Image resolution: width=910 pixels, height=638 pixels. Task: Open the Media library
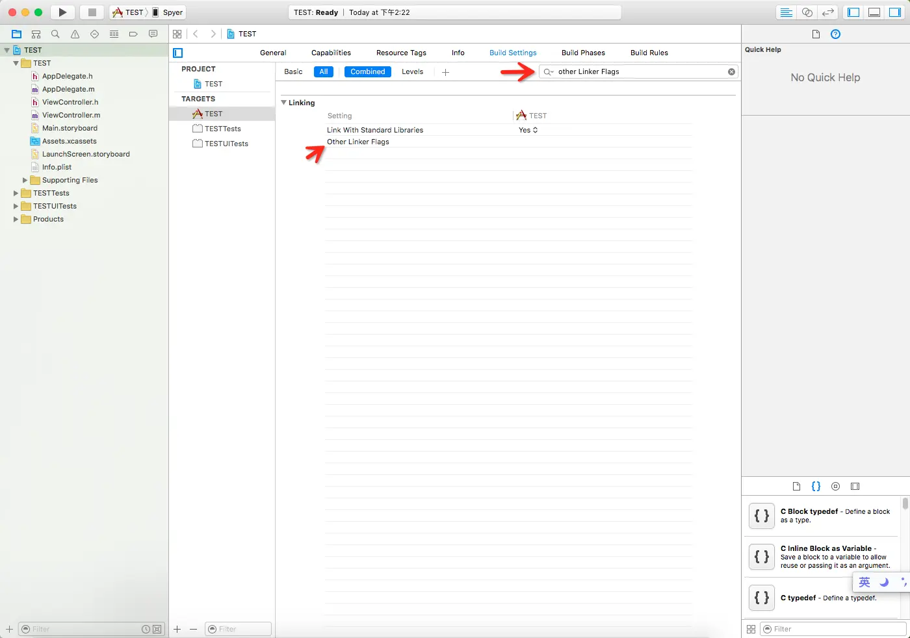tap(855, 486)
